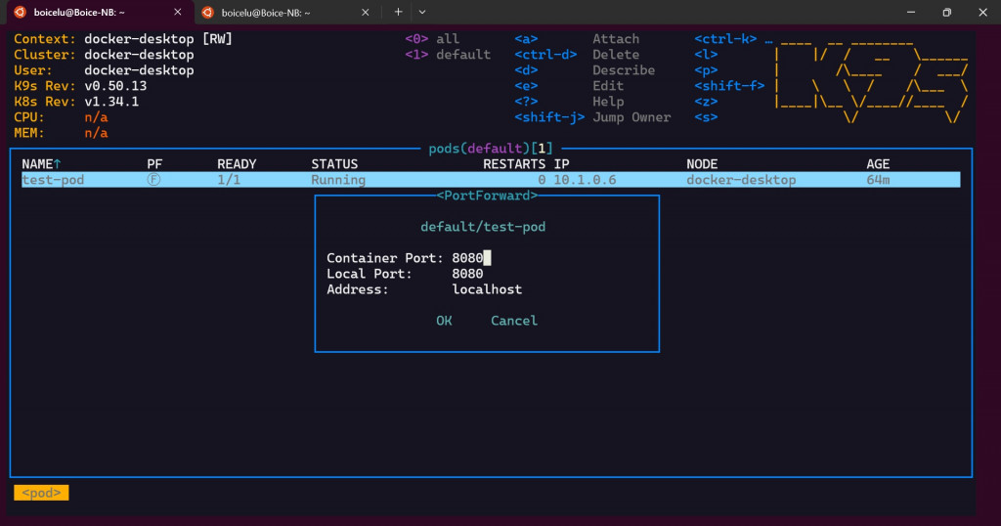The height and width of the screenshot is (526, 1001).
Task: Close the first terminal tab
Action: 178,12
